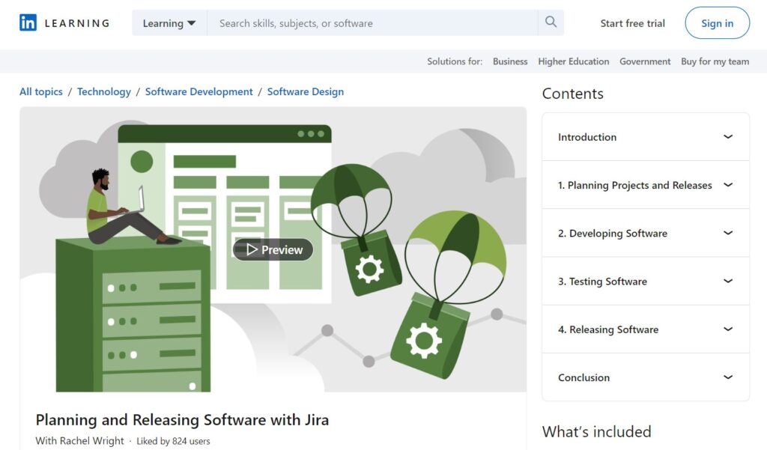The image size is (767, 450).
Task: Go to Technology breadcrumb
Action: pos(103,91)
